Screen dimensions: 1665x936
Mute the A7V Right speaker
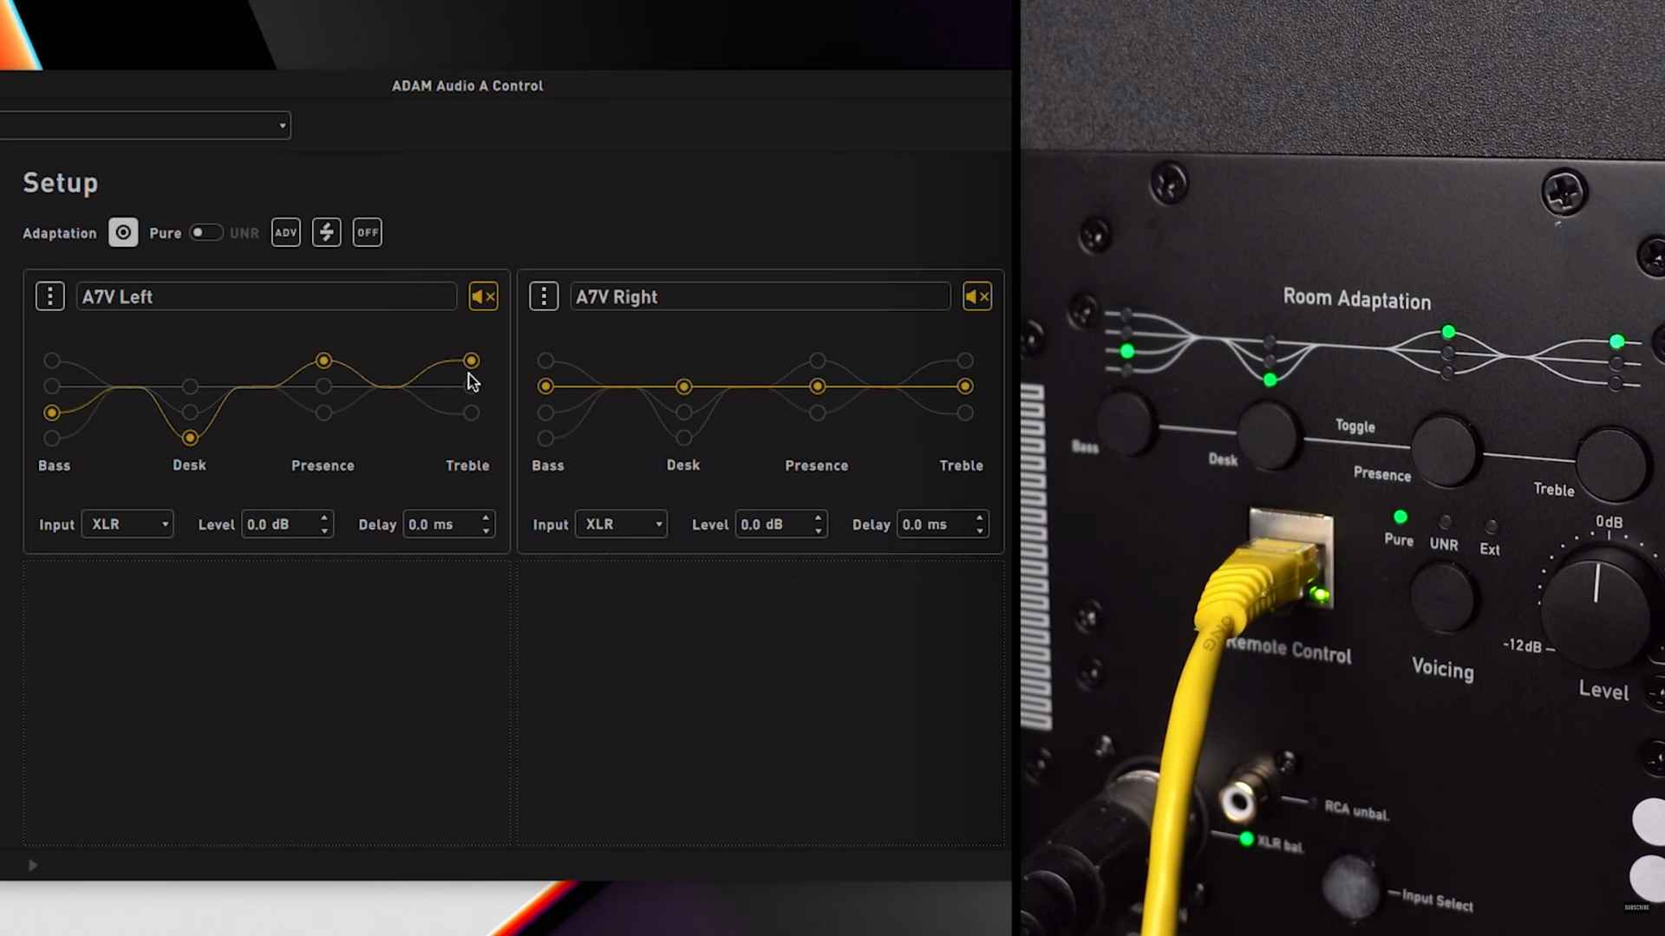[977, 296]
